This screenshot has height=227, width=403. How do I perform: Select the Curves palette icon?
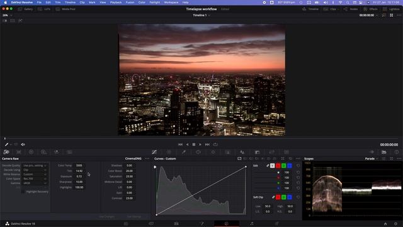point(154,152)
